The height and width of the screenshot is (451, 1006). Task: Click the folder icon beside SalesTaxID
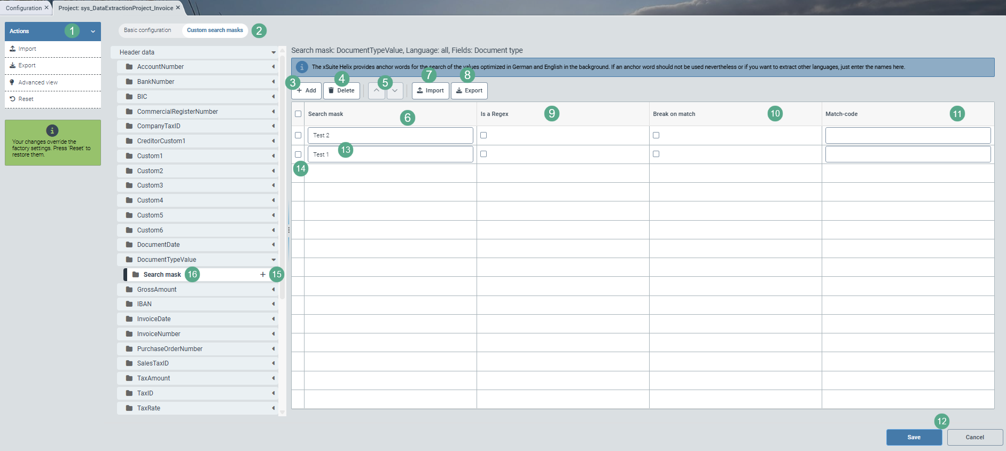tap(129, 363)
